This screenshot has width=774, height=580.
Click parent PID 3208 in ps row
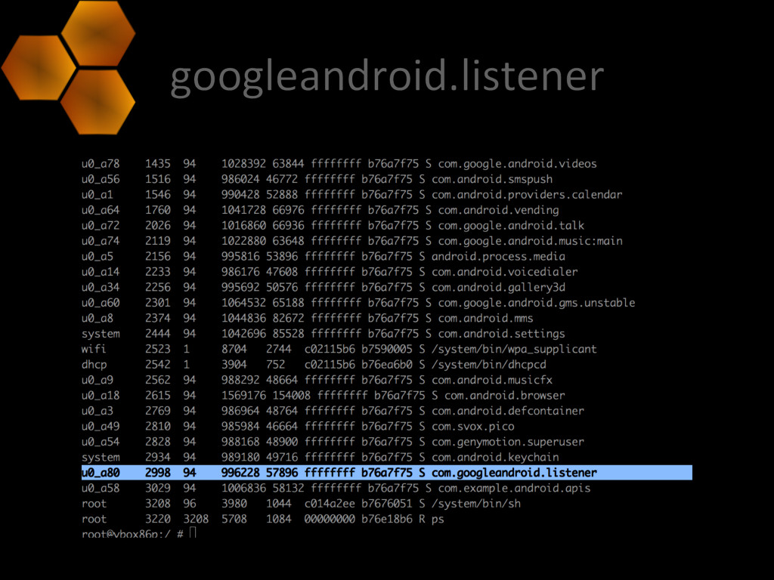pyautogui.click(x=196, y=520)
